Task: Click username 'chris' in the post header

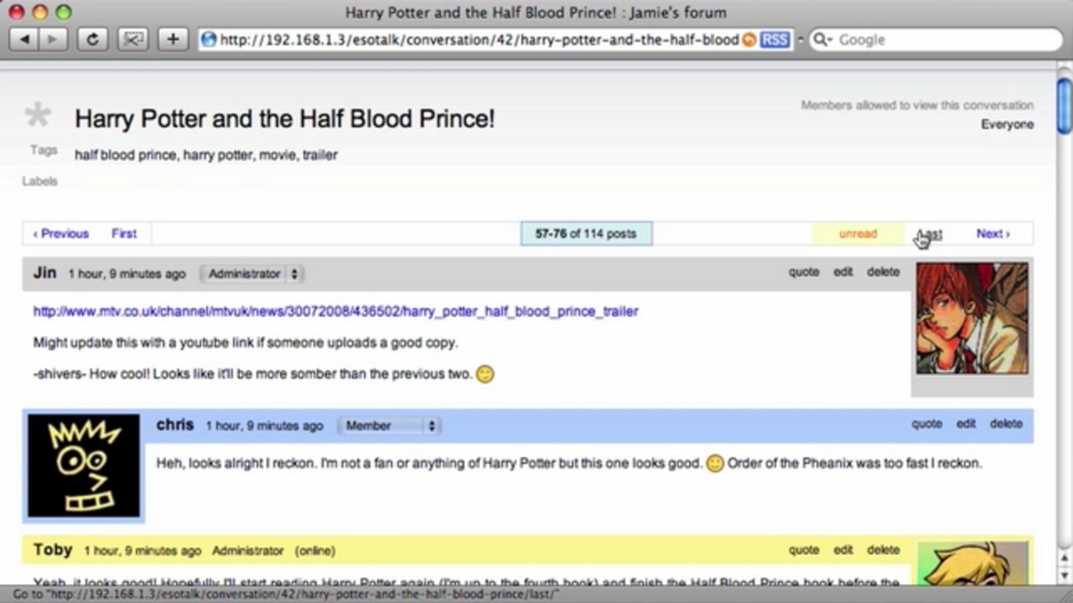Action: [x=175, y=424]
